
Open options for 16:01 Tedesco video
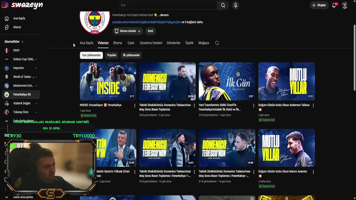(194, 172)
